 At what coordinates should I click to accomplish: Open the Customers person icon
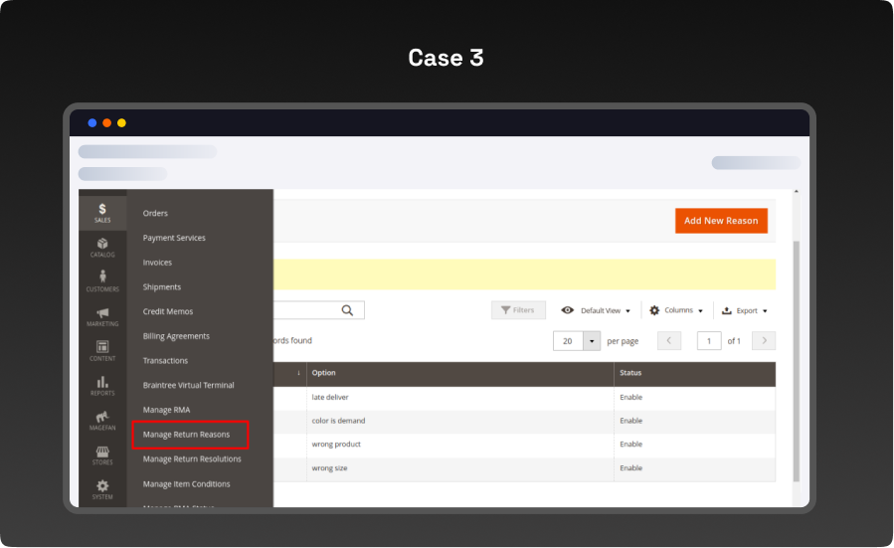102,279
